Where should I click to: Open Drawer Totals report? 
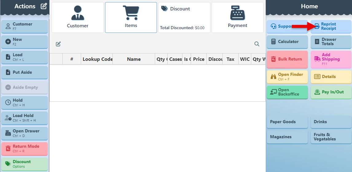click(x=331, y=42)
